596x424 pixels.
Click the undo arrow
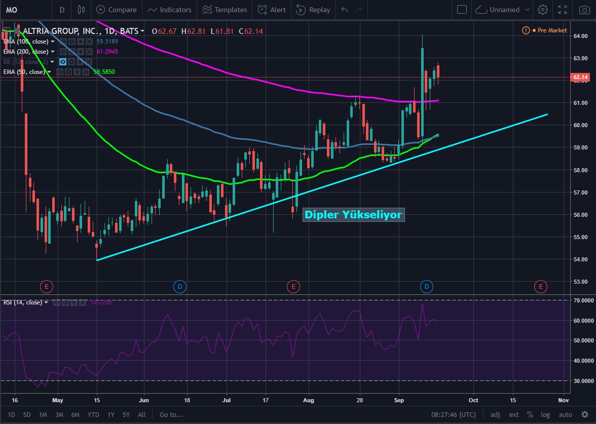tap(345, 10)
